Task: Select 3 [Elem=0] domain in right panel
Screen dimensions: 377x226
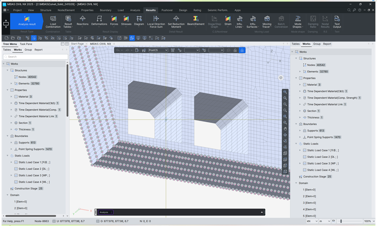Action: tap(309, 203)
